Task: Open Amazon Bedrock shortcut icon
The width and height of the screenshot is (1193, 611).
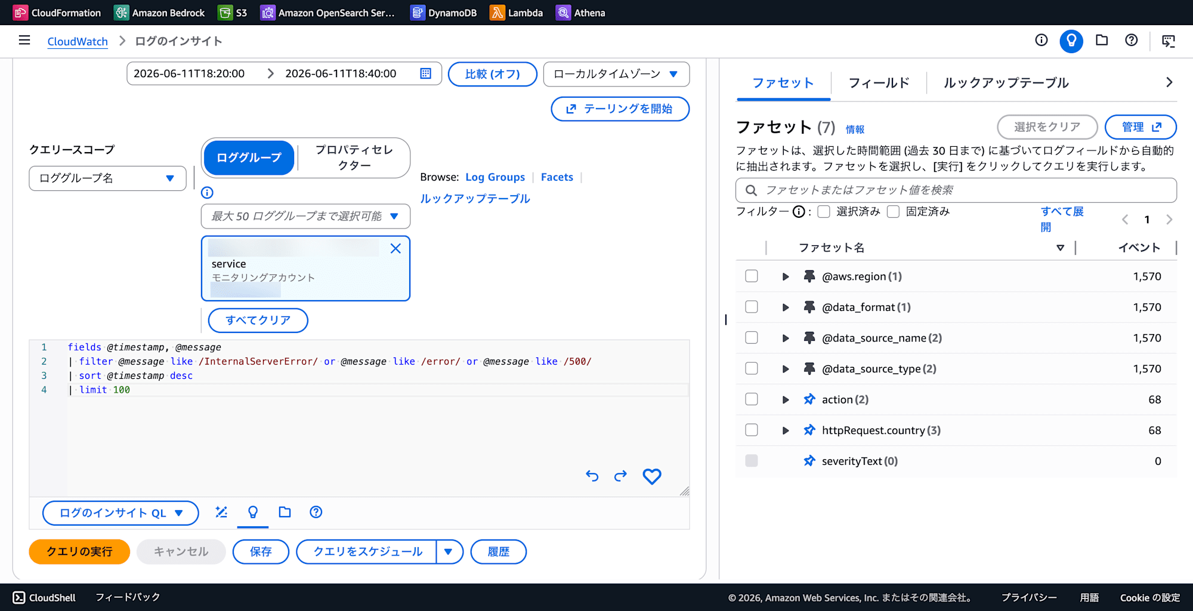Action: 122,13
